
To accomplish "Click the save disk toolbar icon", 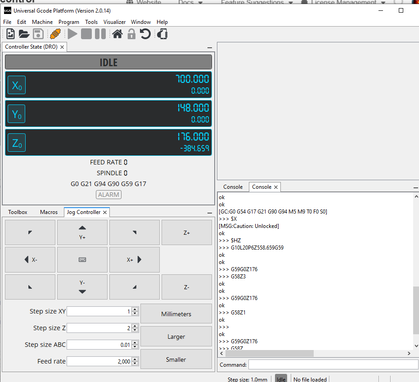I will click(38, 34).
